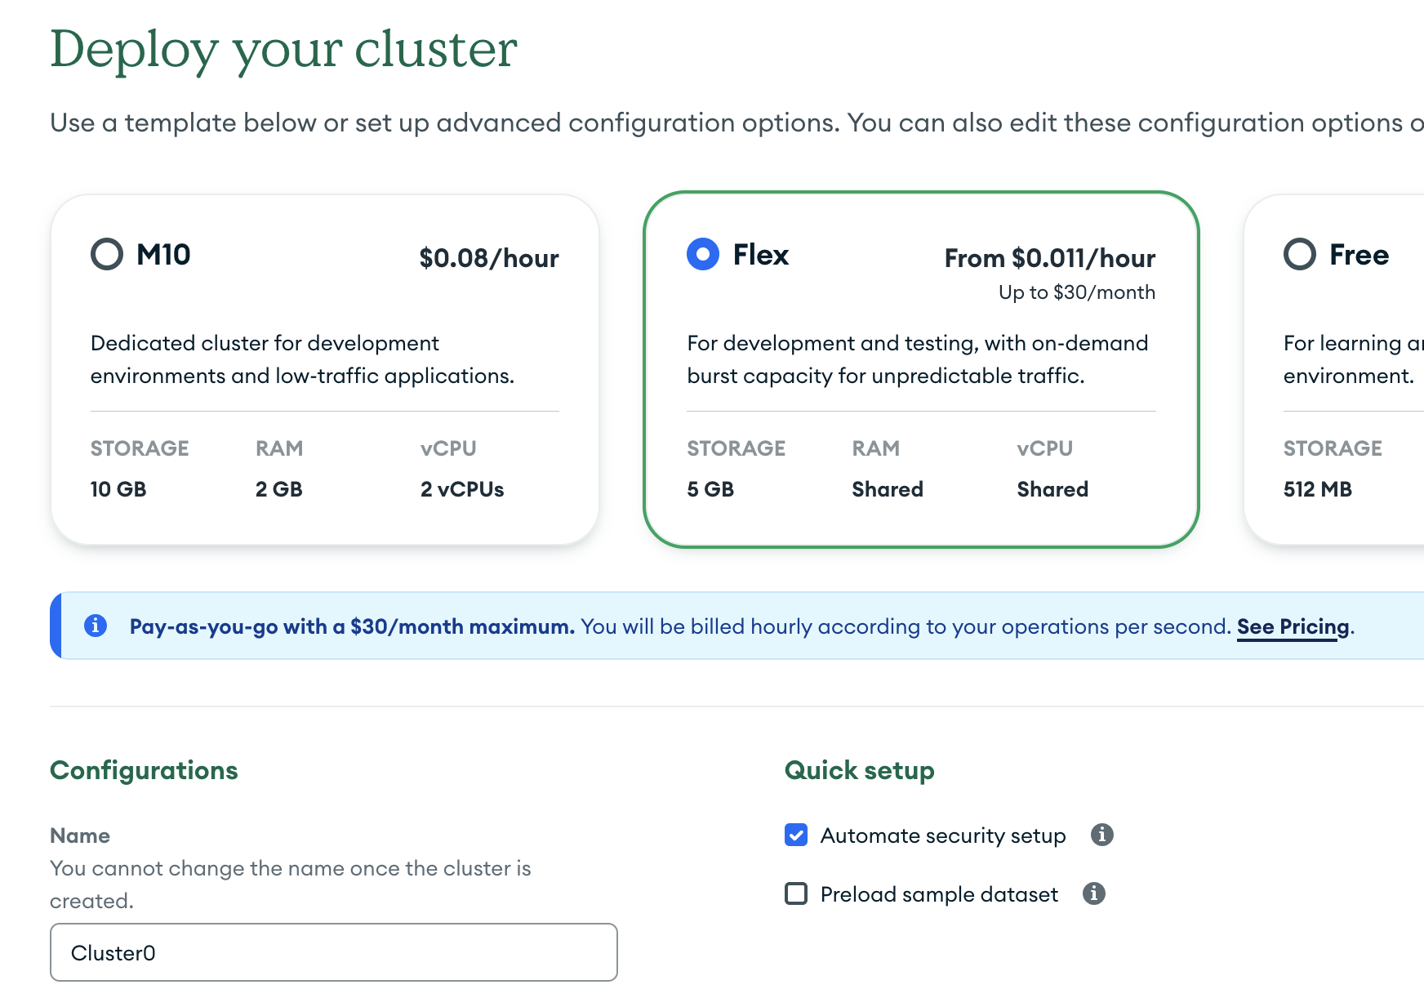1424x998 pixels.
Task: Select the Flex cluster template card
Action: pyautogui.click(x=920, y=368)
